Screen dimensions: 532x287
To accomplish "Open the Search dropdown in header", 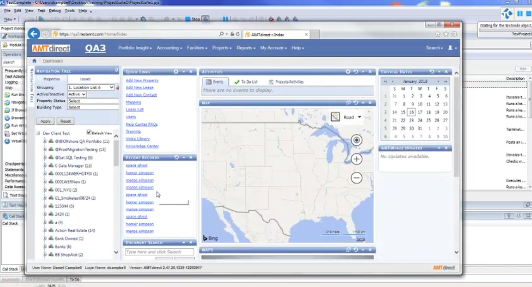I will point(434,48).
